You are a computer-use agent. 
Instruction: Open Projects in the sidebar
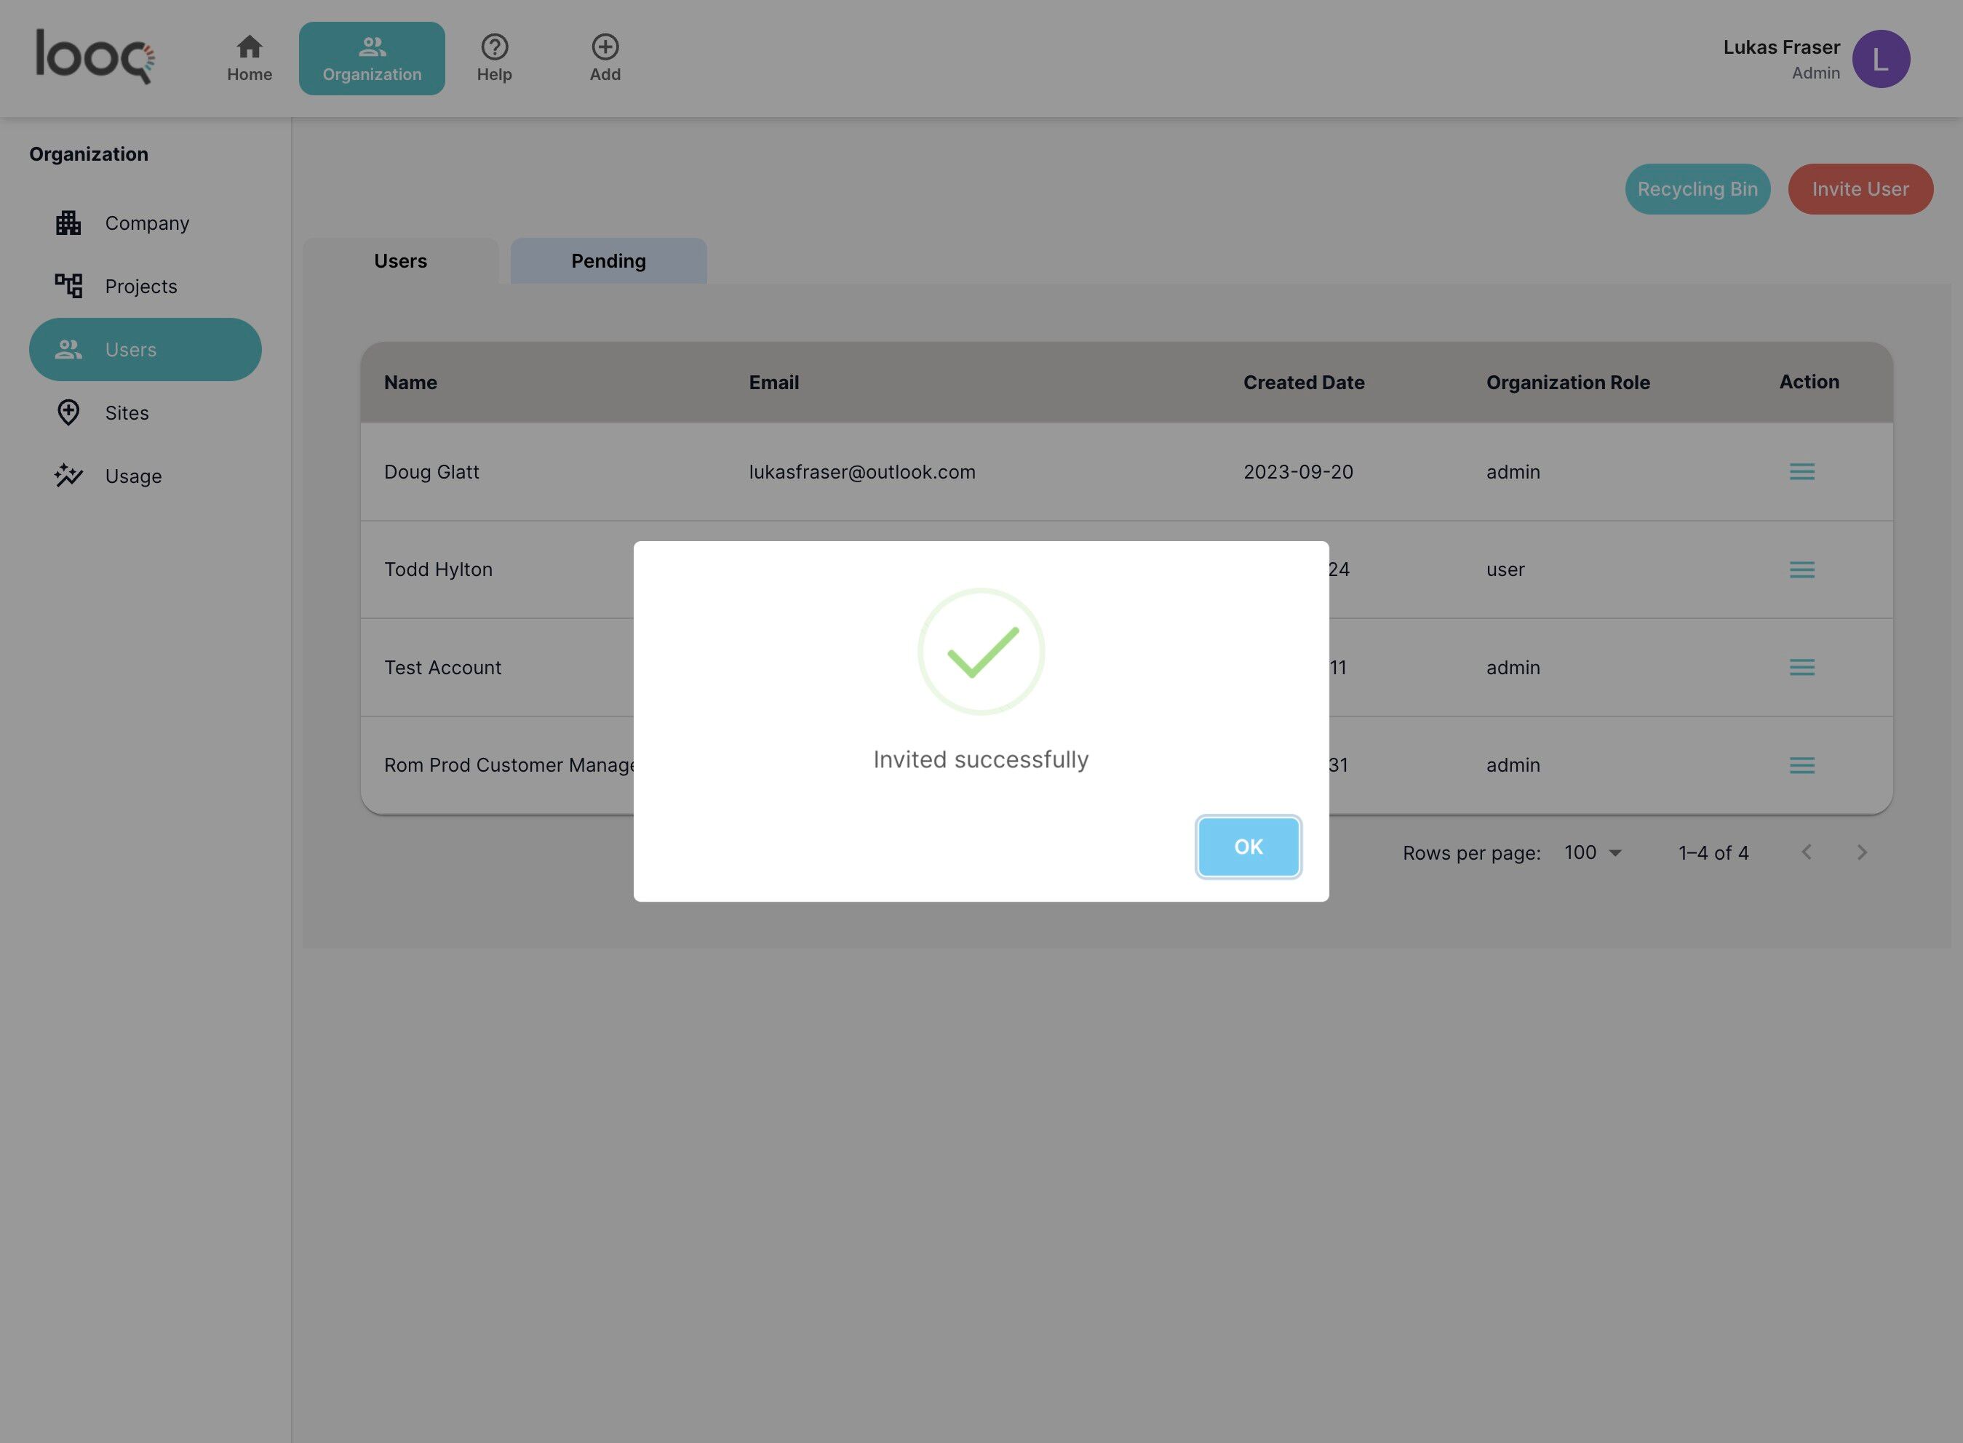[x=140, y=287]
